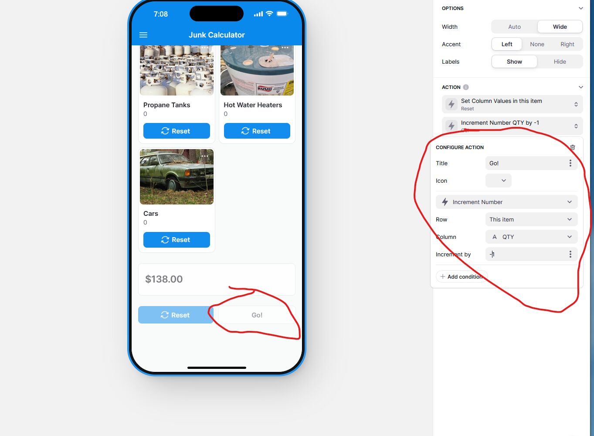Set Accent option to Right
Viewport: 594px width, 436px height.
point(567,44)
